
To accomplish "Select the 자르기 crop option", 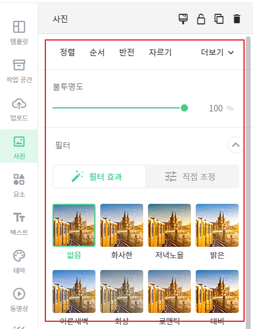I will [161, 52].
